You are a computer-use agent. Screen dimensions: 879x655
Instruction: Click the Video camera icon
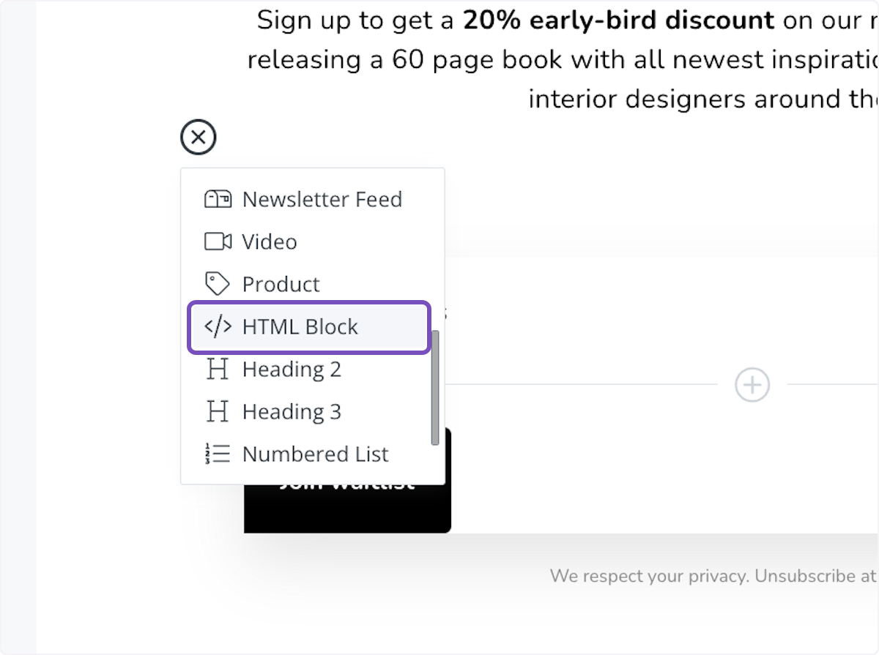[x=216, y=242]
